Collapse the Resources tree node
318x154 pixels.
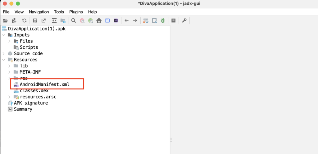3,60
